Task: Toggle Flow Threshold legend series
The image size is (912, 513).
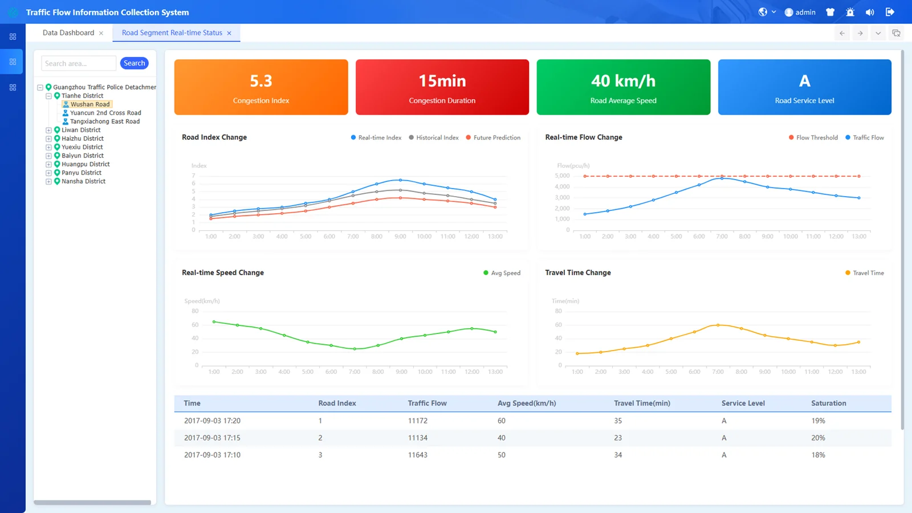Action: (813, 137)
